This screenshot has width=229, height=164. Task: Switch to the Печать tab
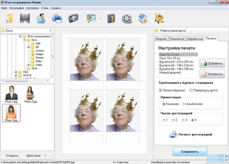coord(211,38)
